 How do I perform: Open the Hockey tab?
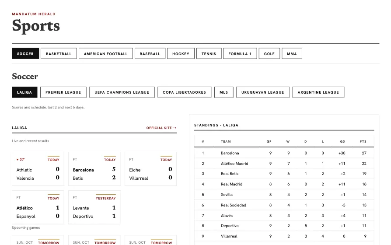click(181, 53)
